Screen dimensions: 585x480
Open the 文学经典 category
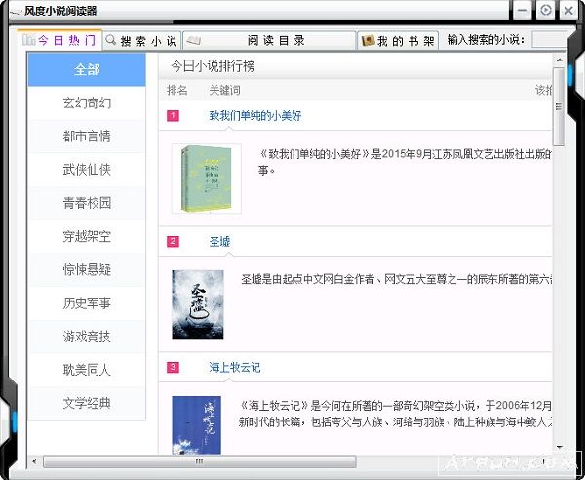[87, 403]
